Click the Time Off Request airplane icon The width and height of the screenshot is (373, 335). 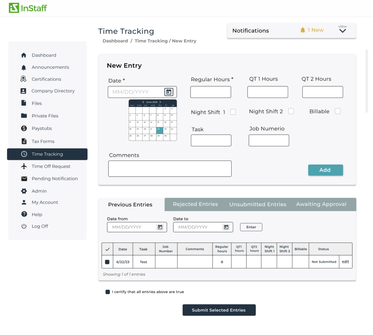(x=24, y=166)
